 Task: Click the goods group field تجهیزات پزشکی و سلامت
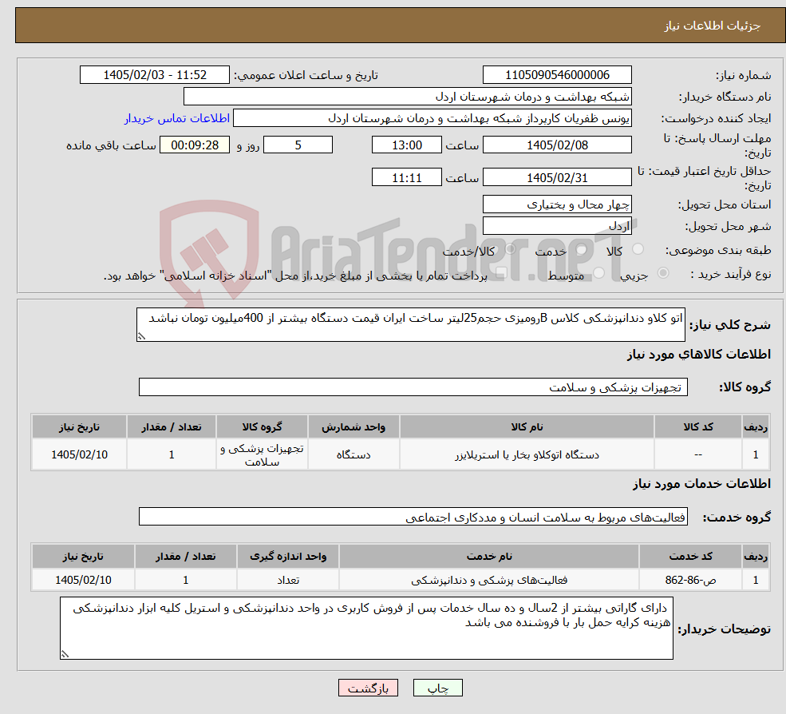coord(413,387)
